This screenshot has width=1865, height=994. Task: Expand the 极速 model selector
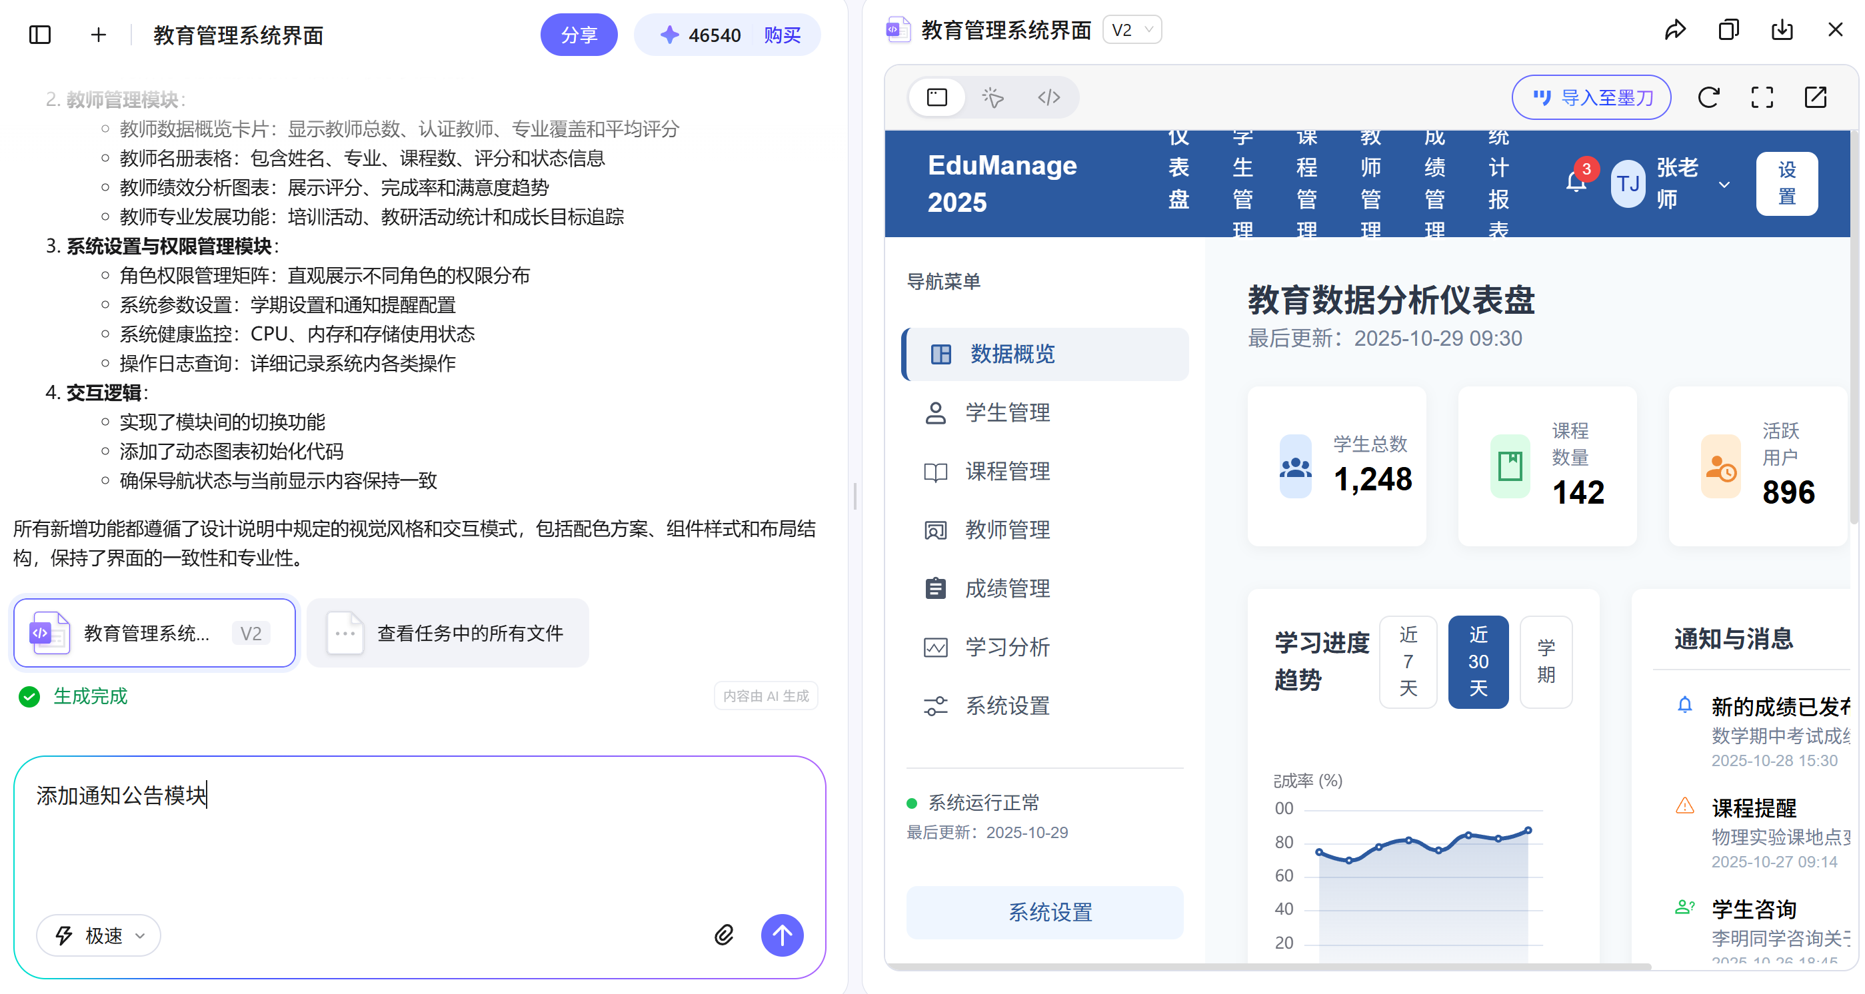pyautogui.click(x=99, y=935)
